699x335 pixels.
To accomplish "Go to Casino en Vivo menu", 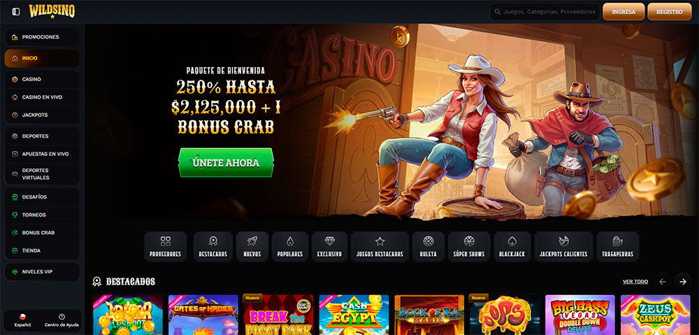I will (x=42, y=97).
